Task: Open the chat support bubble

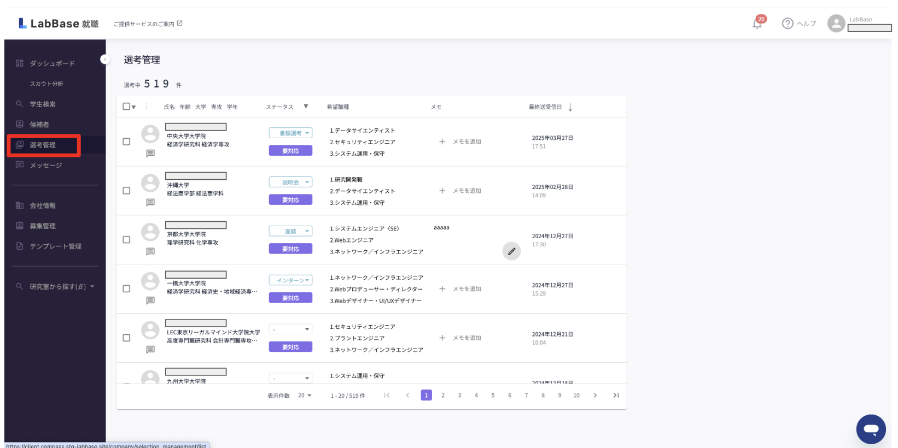Action: pyautogui.click(x=871, y=429)
